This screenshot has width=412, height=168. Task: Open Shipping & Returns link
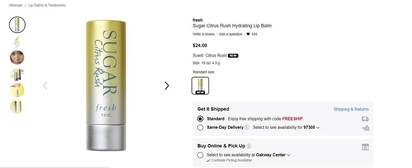pyautogui.click(x=351, y=109)
